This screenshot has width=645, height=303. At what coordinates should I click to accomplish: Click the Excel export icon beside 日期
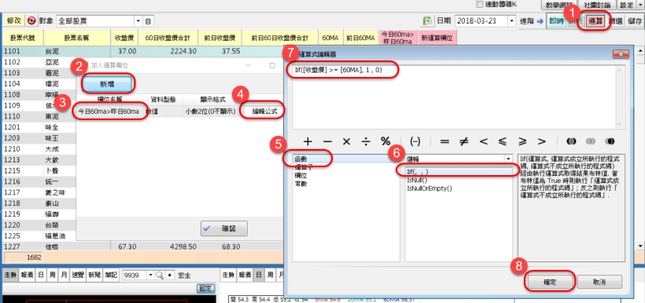coord(428,21)
